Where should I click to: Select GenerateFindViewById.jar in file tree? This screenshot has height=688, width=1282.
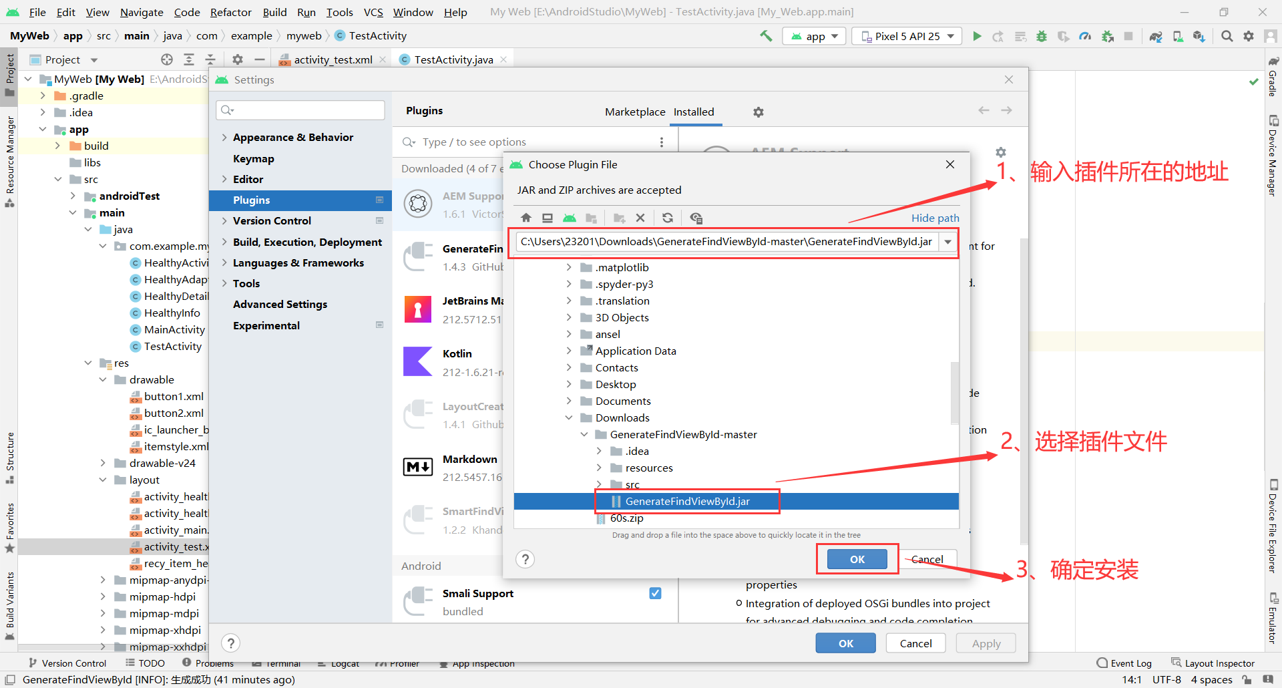[x=687, y=502]
